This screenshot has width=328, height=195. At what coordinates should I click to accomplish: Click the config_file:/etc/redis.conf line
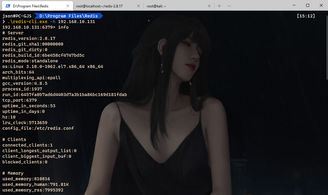coord(38,128)
